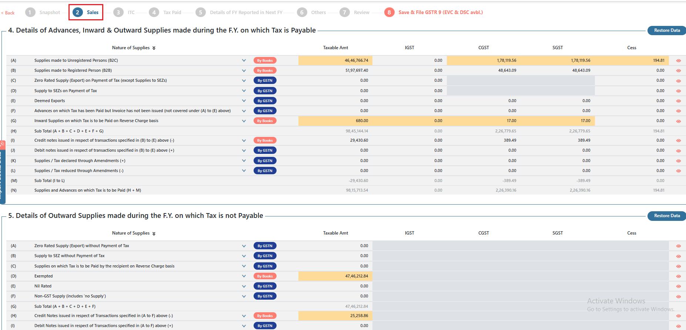Click eye icon beside Exempted row
Screen dimensions: 686x330
tap(678, 276)
